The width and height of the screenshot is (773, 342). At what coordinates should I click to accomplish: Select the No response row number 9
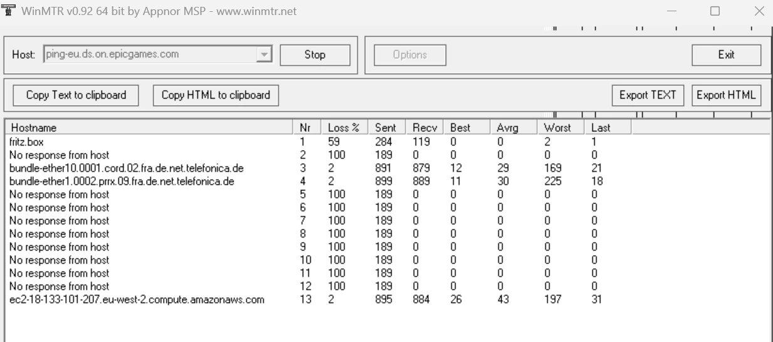point(317,247)
